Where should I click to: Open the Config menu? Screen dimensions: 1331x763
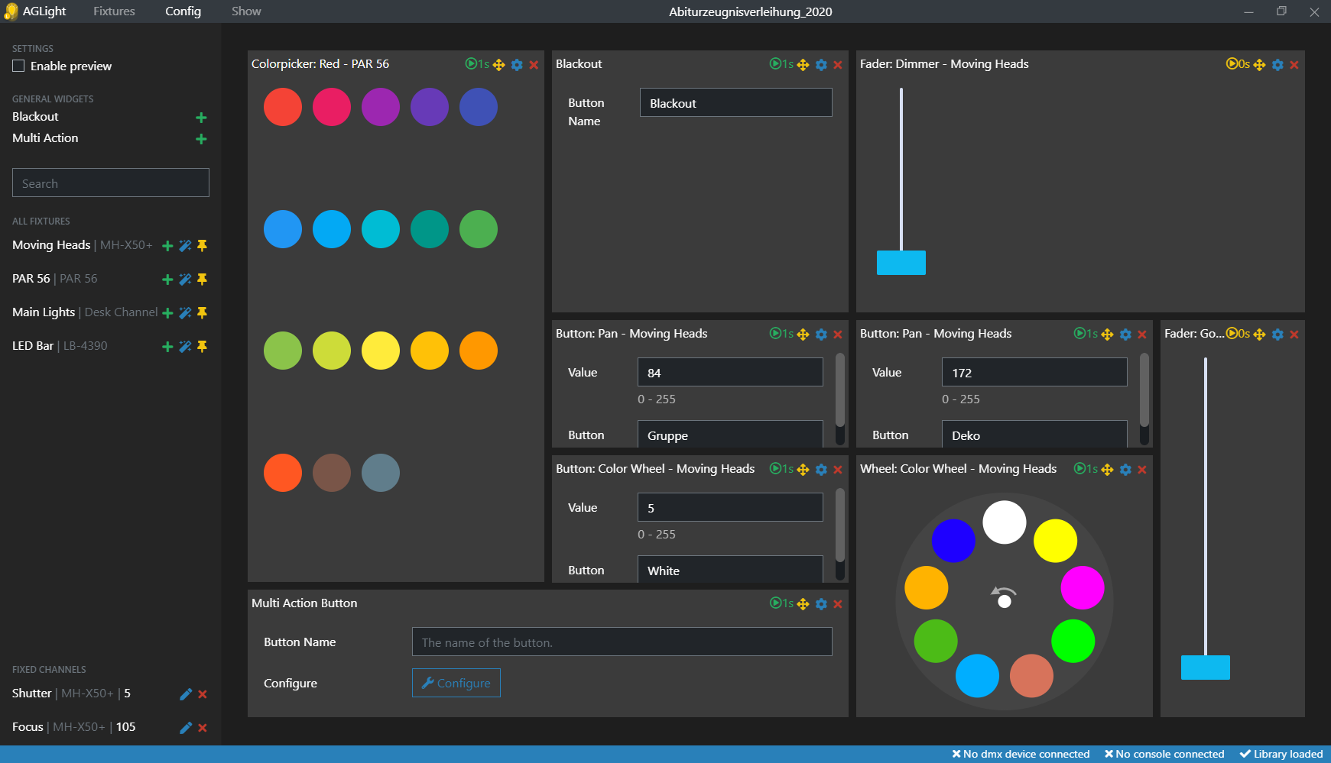[x=183, y=11]
